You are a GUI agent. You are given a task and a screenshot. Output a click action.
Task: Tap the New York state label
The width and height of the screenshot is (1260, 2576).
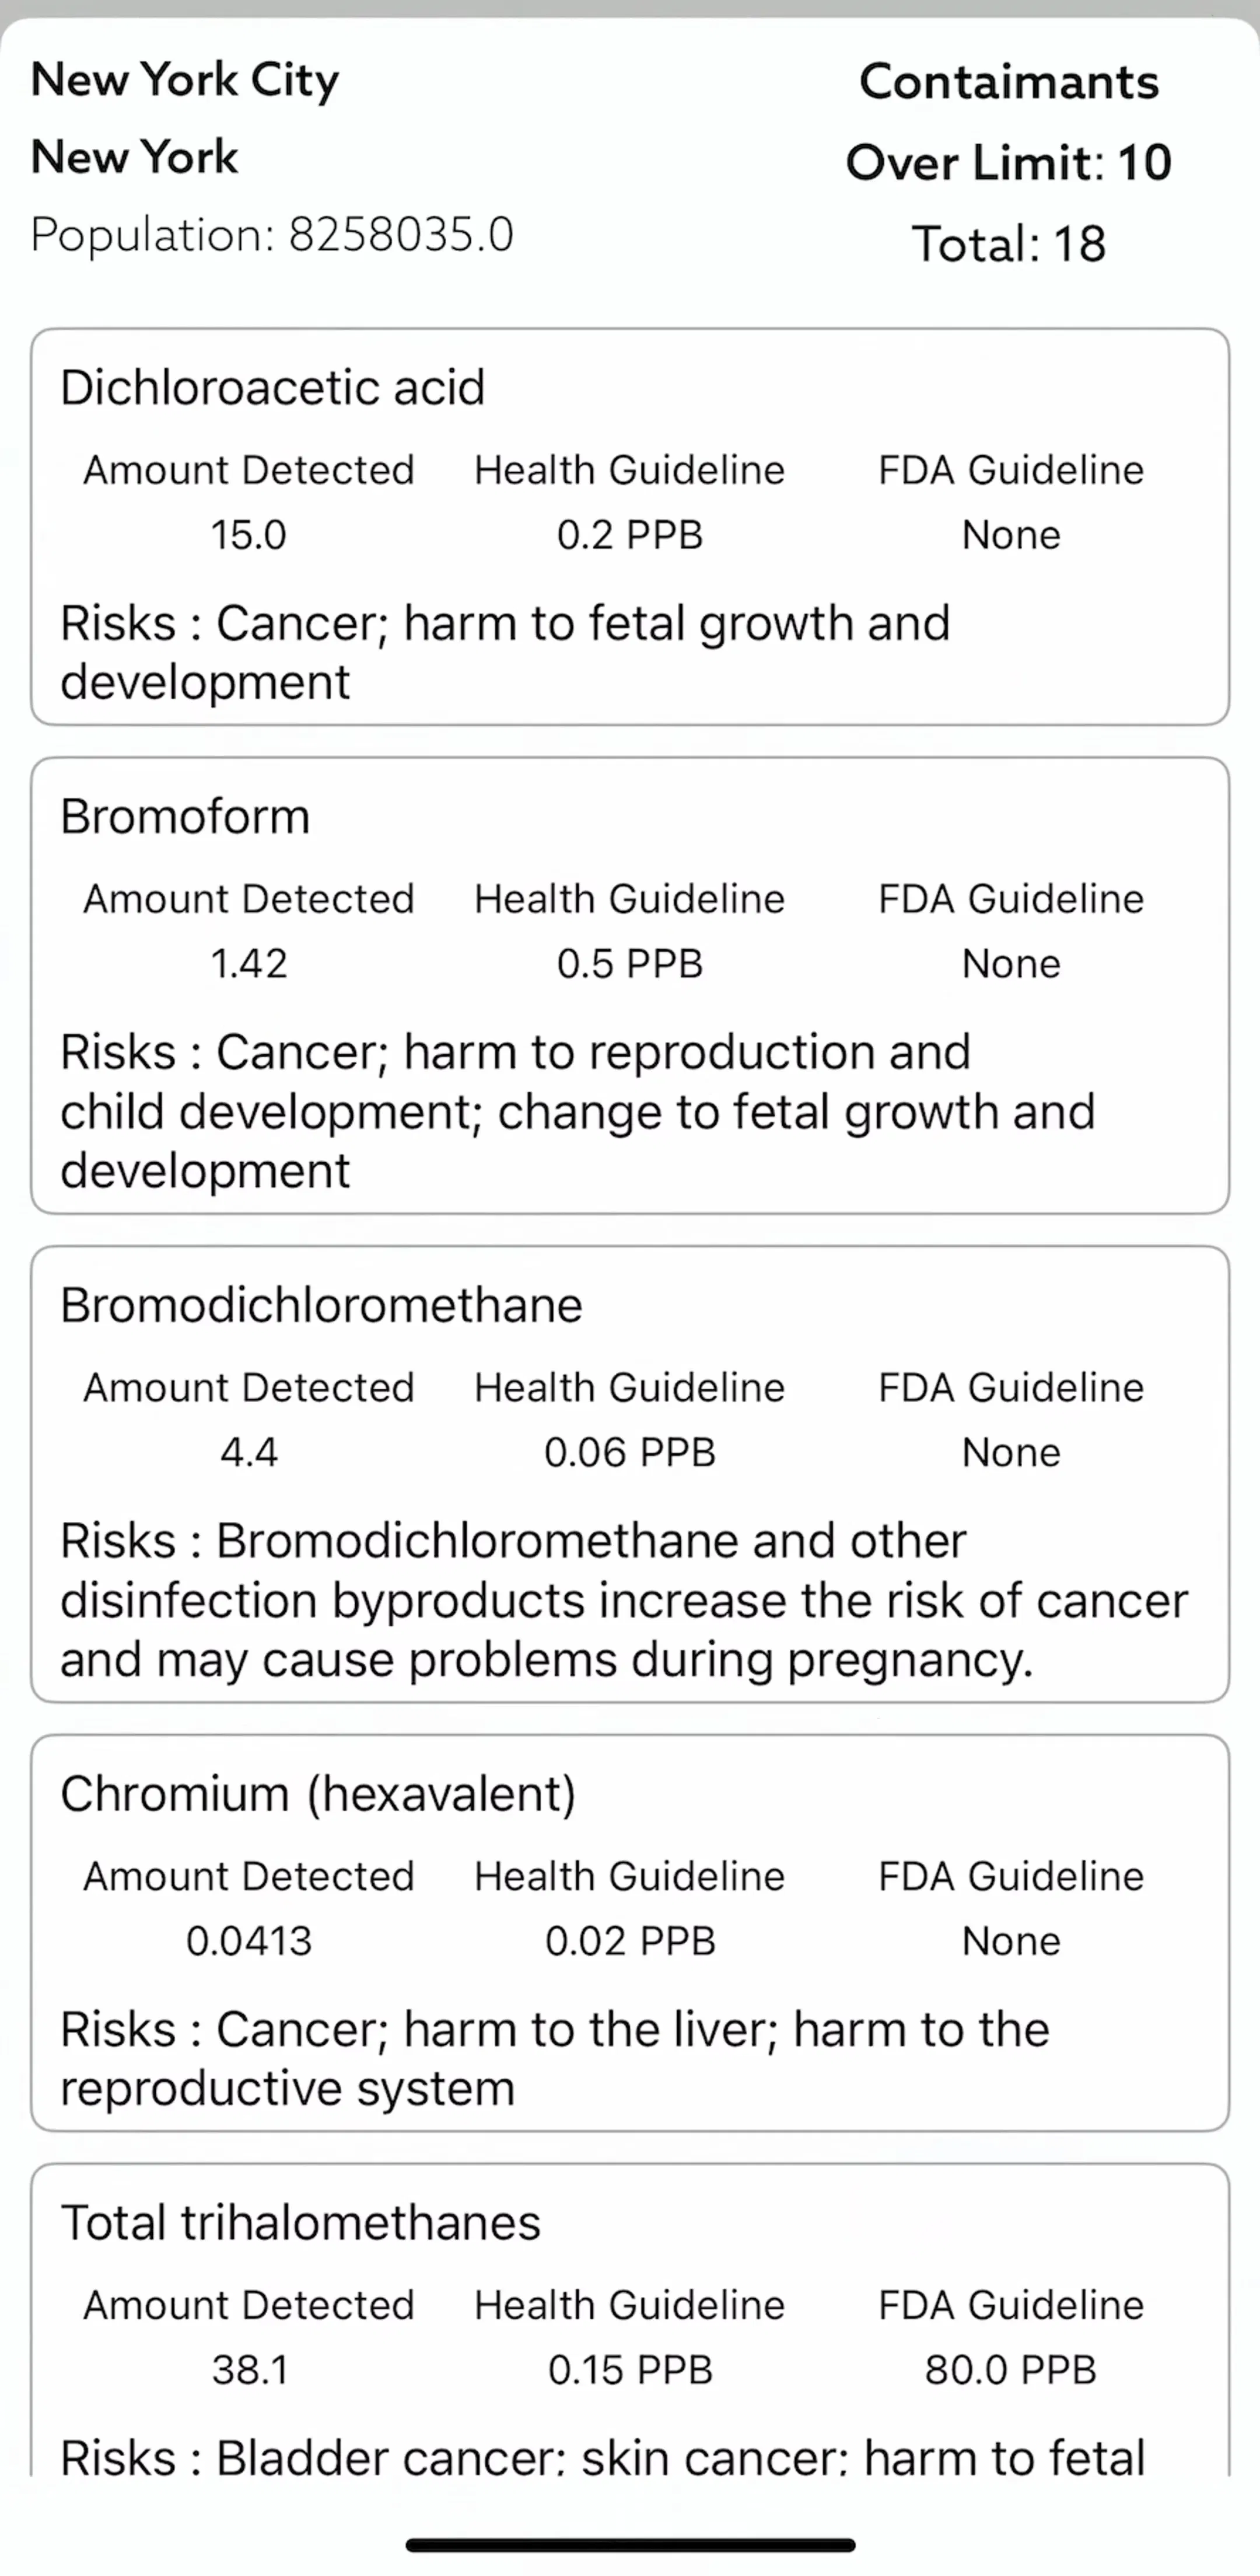[135, 157]
